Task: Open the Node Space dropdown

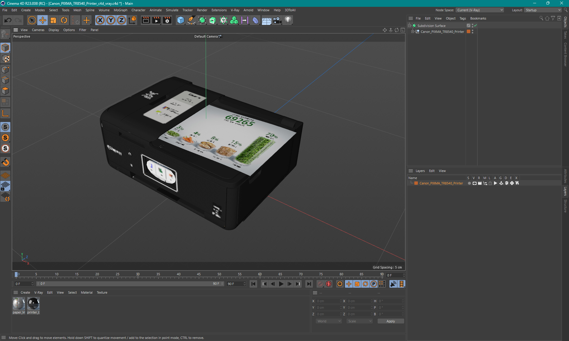Action: [x=480, y=10]
